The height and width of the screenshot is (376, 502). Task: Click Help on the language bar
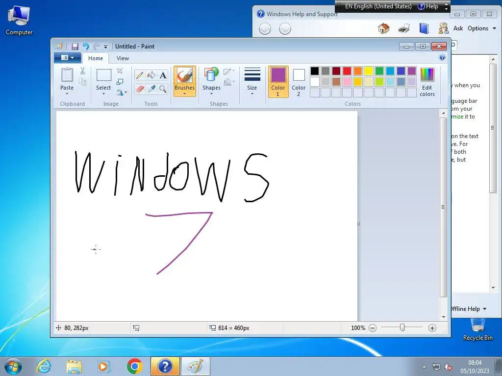click(x=428, y=6)
